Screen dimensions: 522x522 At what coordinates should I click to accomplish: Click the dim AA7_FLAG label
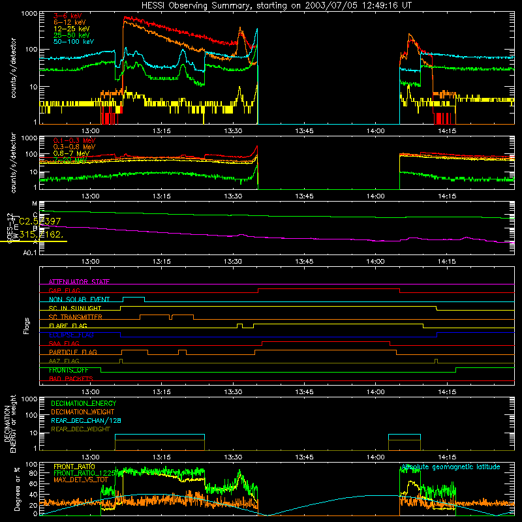[64, 361]
